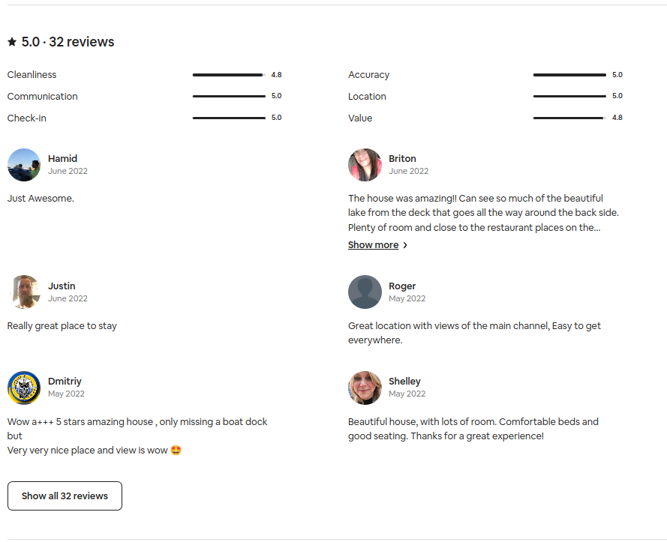Viewport: 667px width, 542px height.
Task: Click the Cleanliness rating bar
Action: coord(227,74)
